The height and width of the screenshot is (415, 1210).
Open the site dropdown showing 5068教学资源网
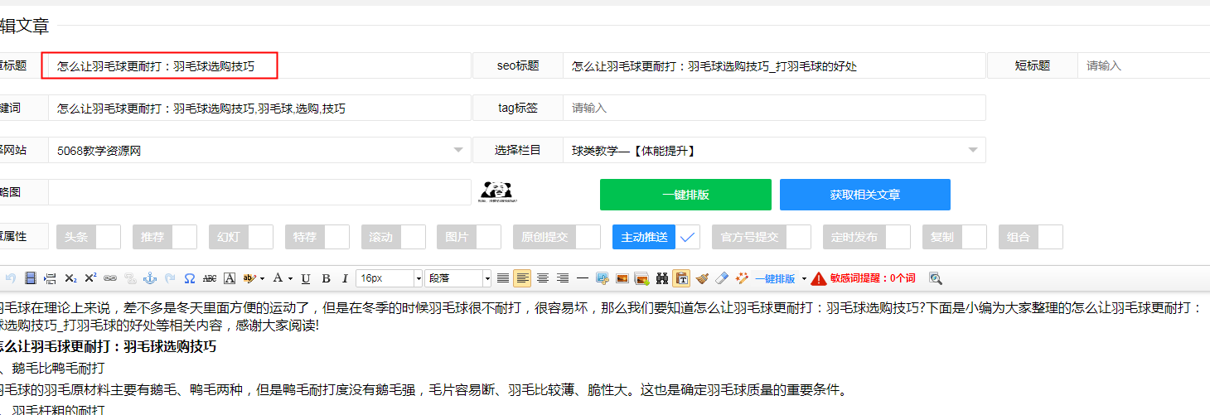point(259,150)
